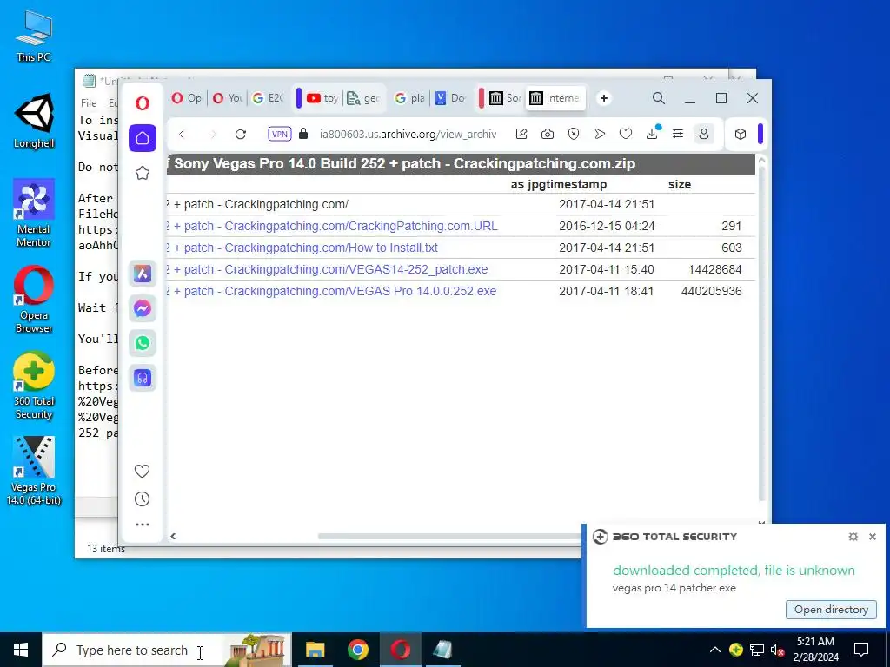Open Messenger in Opera sidebar
The height and width of the screenshot is (667, 890).
pyautogui.click(x=143, y=308)
